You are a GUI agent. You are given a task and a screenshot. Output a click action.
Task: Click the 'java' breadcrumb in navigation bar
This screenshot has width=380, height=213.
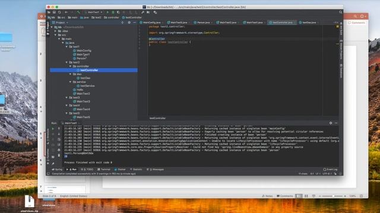click(84, 17)
